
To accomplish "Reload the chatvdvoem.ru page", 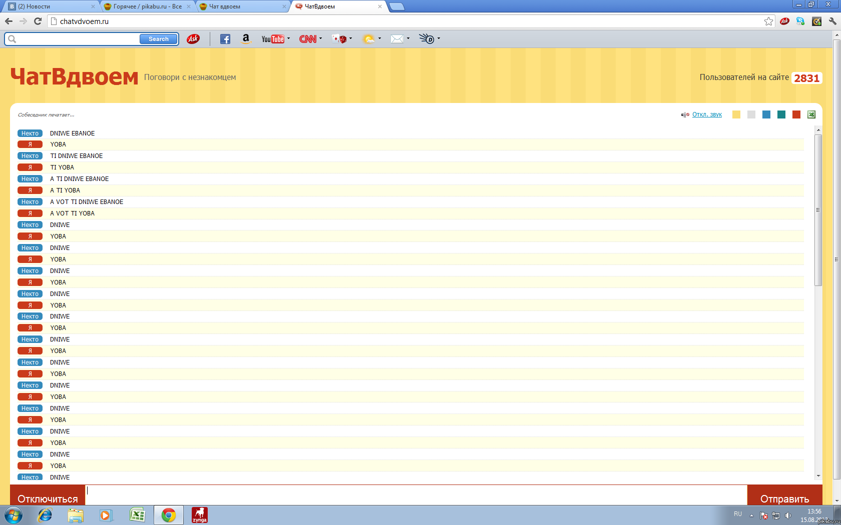I will (x=38, y=21).
